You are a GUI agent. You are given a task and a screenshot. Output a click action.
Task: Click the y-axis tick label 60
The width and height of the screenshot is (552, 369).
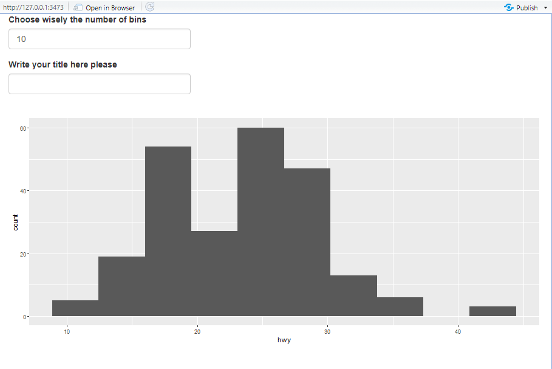23,129
